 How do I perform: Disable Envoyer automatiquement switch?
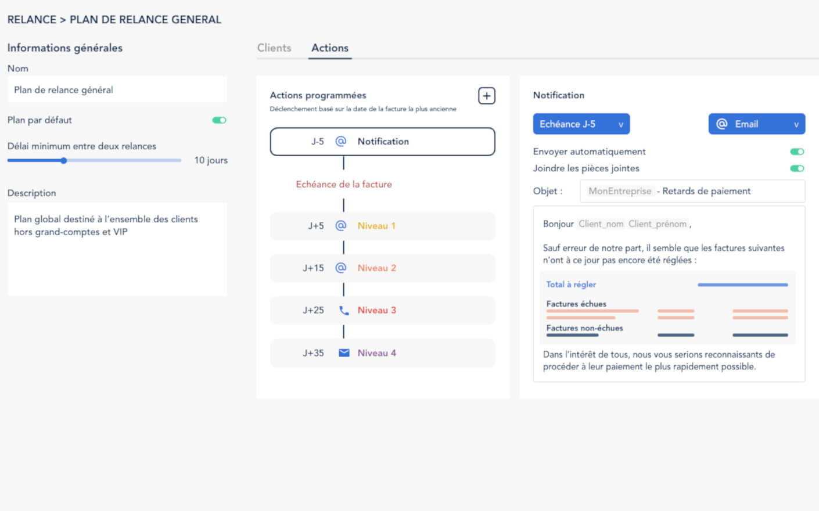[797, 152]
